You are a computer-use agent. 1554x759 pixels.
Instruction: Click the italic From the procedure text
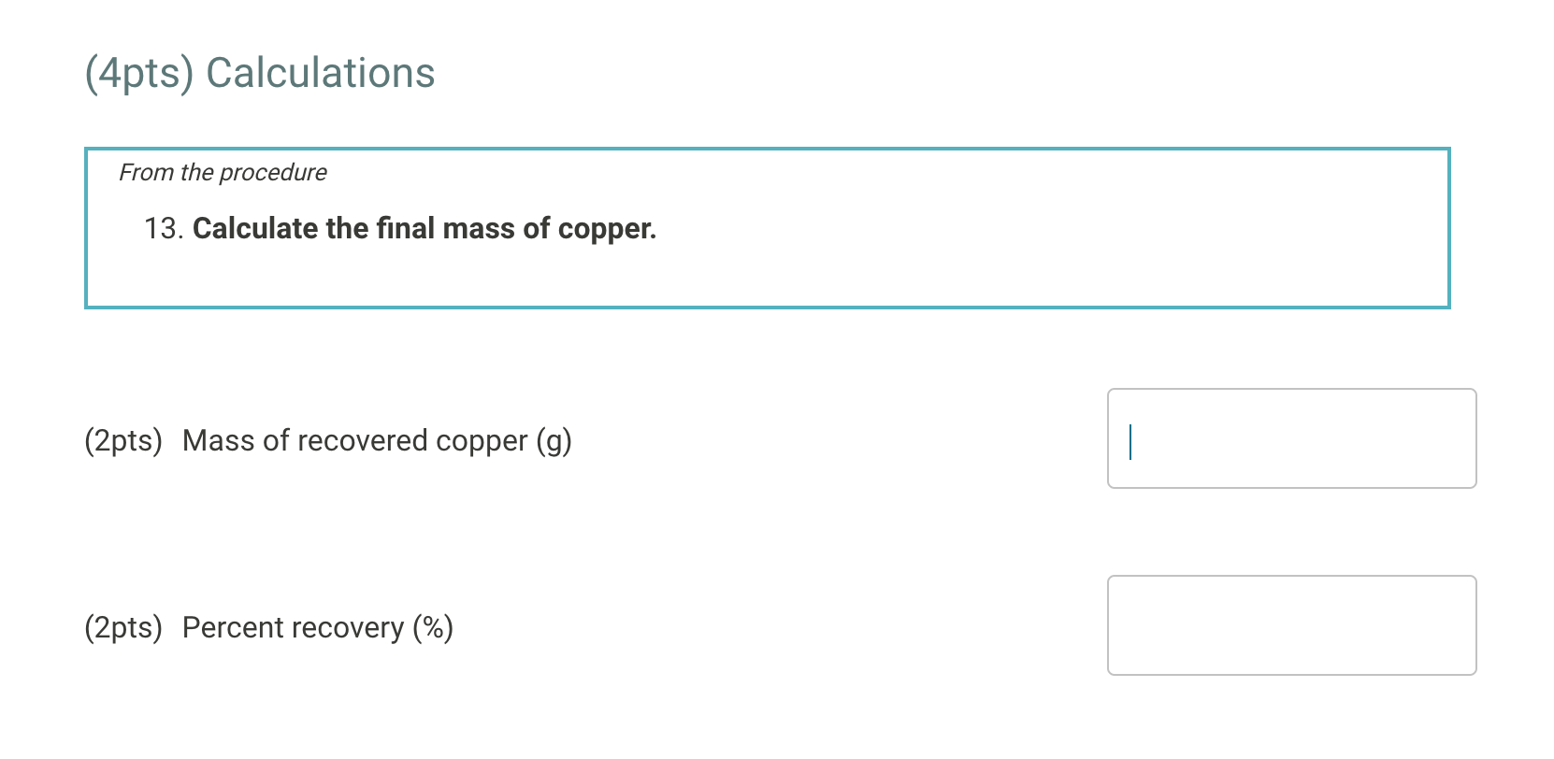223,172
